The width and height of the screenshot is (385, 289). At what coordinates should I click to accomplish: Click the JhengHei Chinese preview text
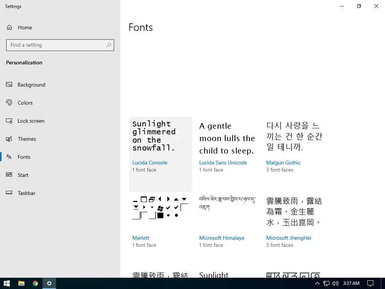point(294,211)
